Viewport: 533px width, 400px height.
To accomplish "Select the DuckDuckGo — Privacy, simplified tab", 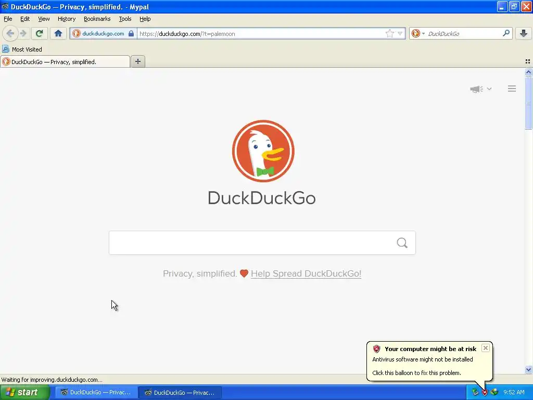I will (65, 62).
